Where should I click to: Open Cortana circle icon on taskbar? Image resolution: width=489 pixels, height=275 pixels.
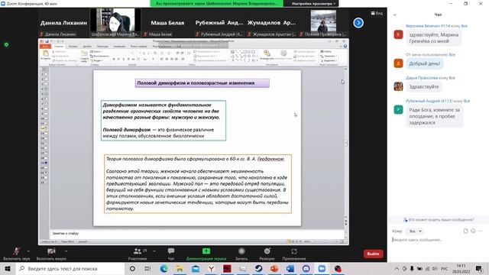(x=132, y=268)
